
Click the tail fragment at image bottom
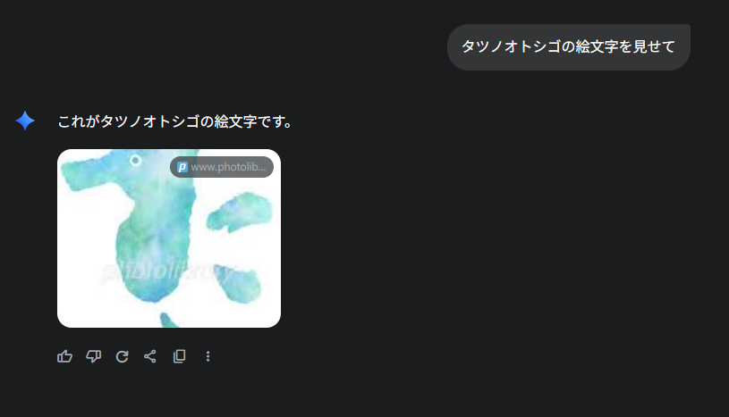pyautogui.click(x=168, y=321)
